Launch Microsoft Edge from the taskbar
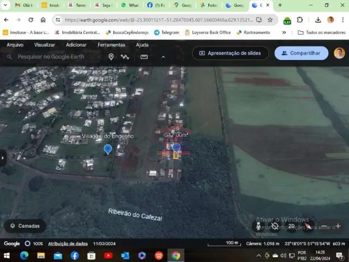This screenshot has width=349, height=262. 24,255
